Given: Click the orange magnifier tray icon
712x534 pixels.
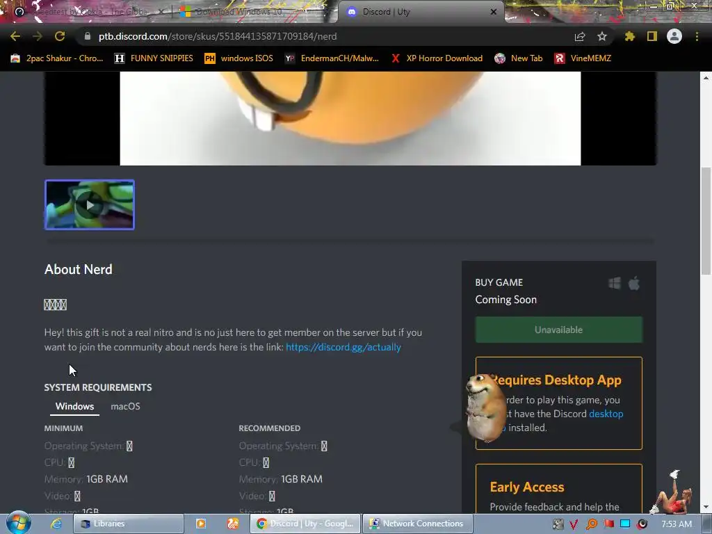Looking at the screenshot, I should (x=591, y=524).
